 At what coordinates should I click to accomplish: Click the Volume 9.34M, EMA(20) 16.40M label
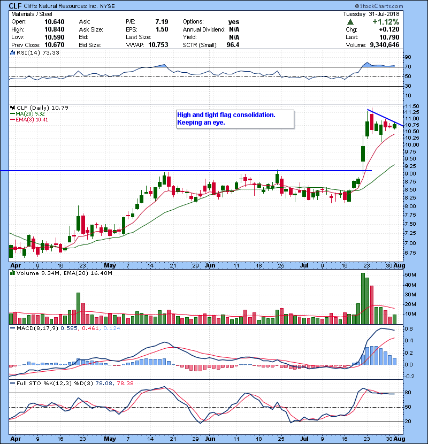pyautogui.click(x=64, y=273)
